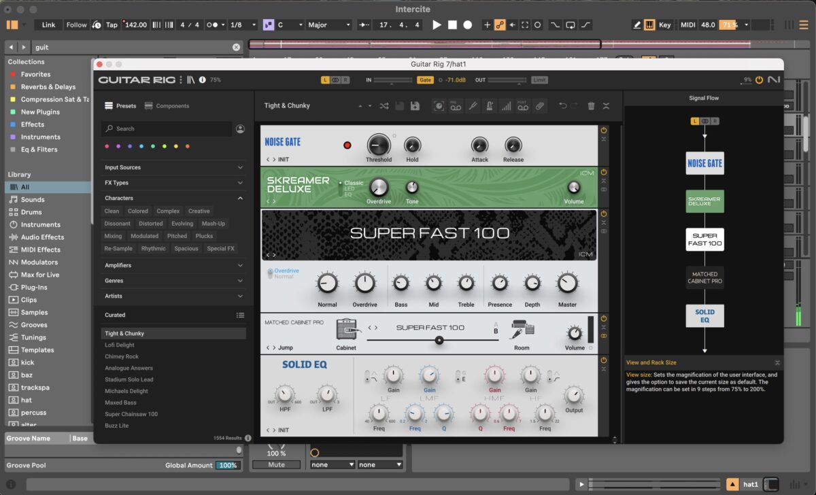Toggle power of Skreamer Deluxe module
The height and width of the screenshot is (495, 816).
coord(604,172)
